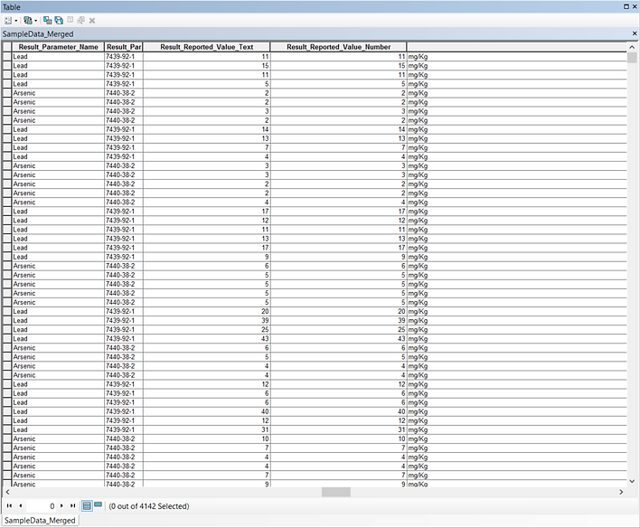The width and height of the screenshot is (640, 528).
Task: Click the Result_Reported_Value_Number column header
Action: point(338,47)
